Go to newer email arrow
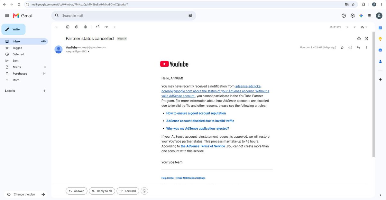Screen dimensions: 386x200 tap(347, 27)
